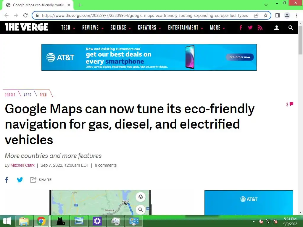Click the subtitle More countries and more features
The image size is (303, 227).
click(x=53, y=155)
